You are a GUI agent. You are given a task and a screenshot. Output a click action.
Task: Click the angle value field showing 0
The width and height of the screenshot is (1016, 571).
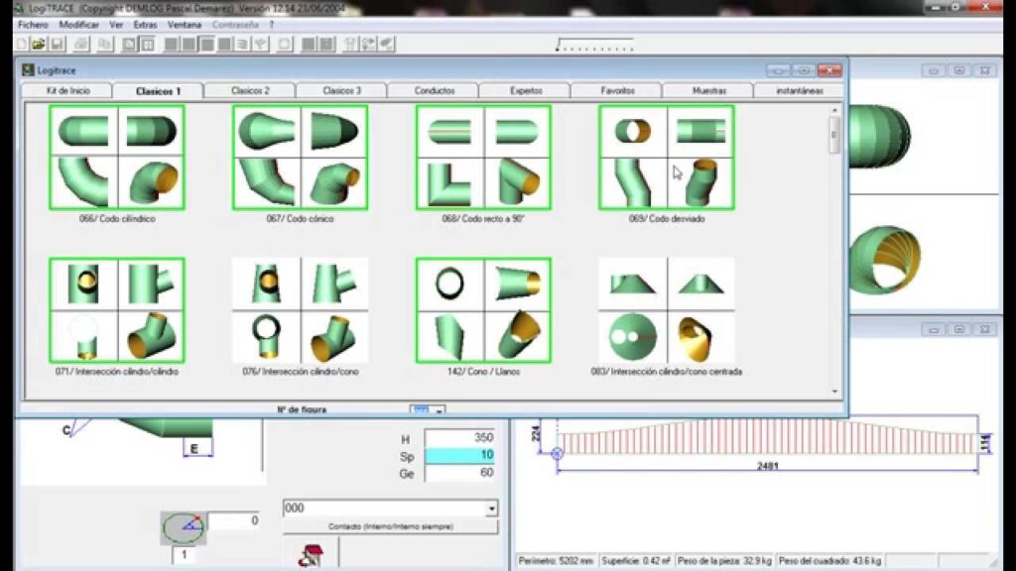[x=234, y=520]
